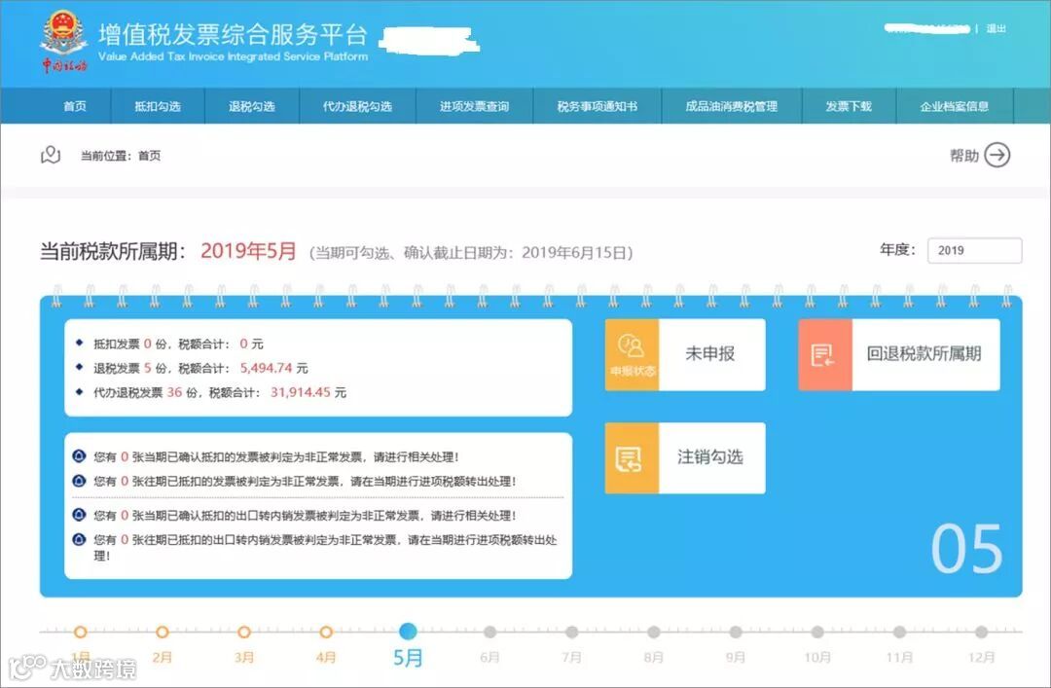Screen dimensions: 1051x688
Task: Click the 回退税款所属期 button
Action: (x=924, y=354)
